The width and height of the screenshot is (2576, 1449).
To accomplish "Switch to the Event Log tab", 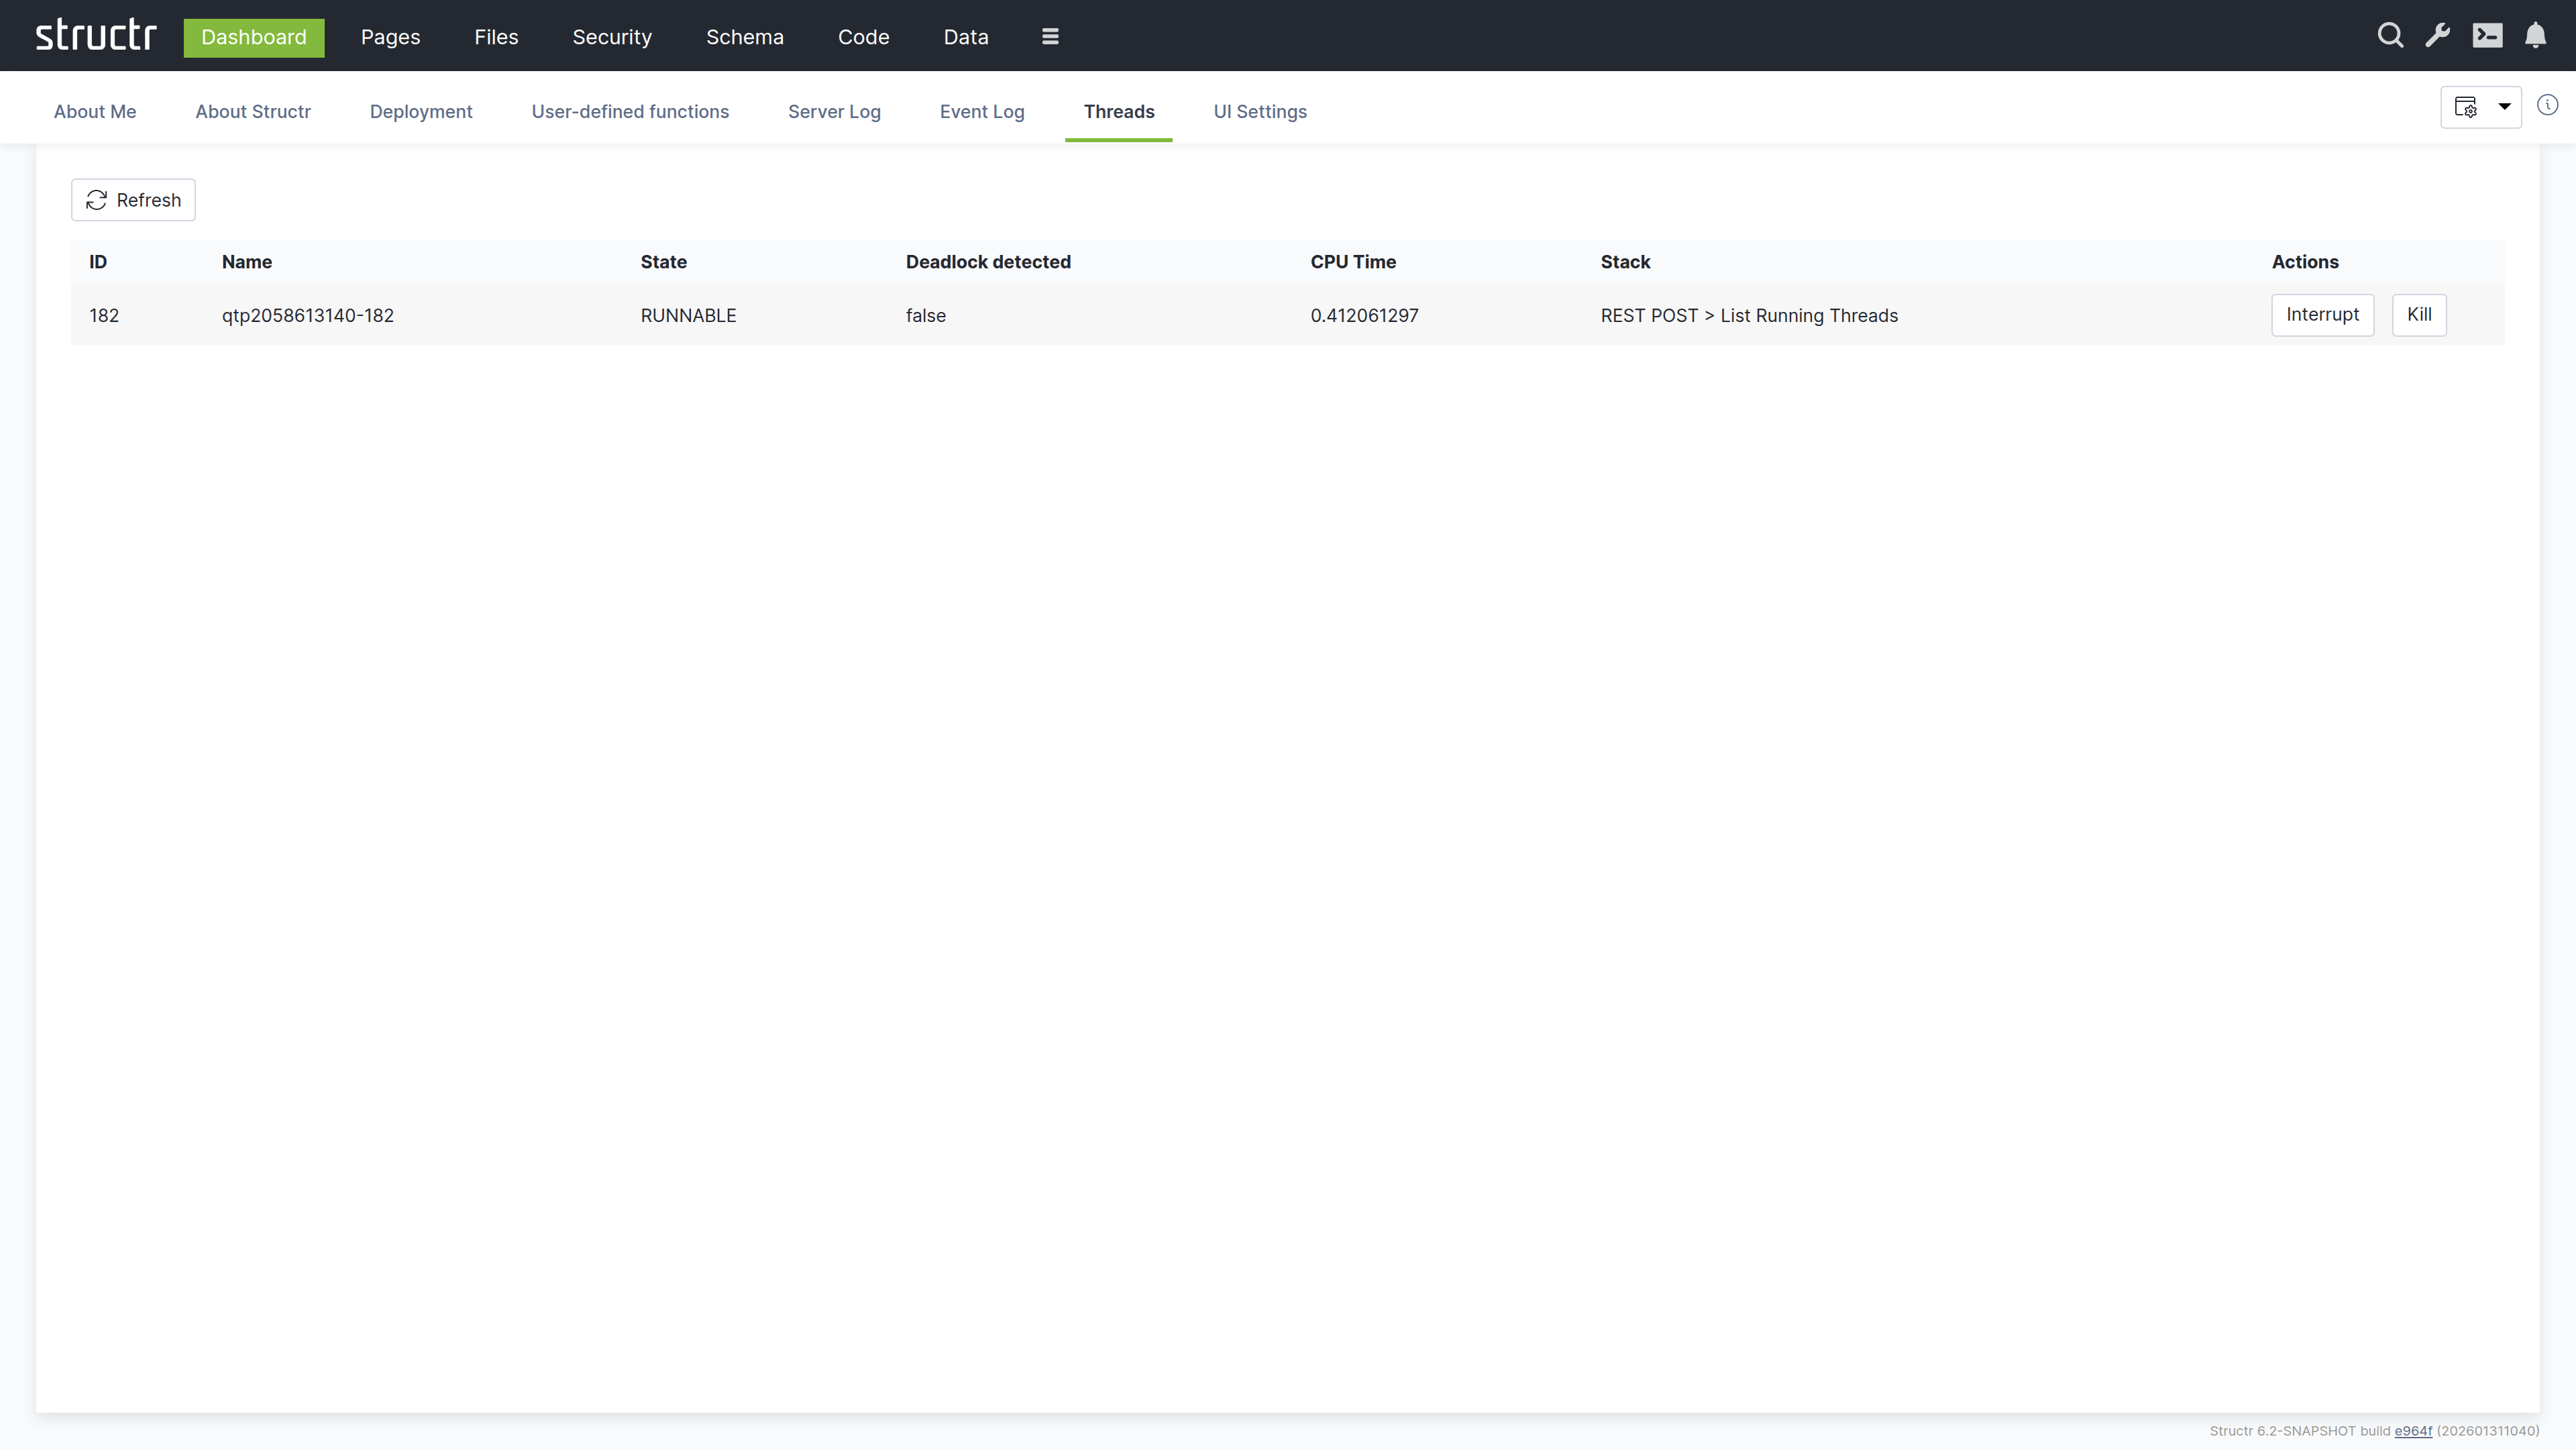I will 981,112.
